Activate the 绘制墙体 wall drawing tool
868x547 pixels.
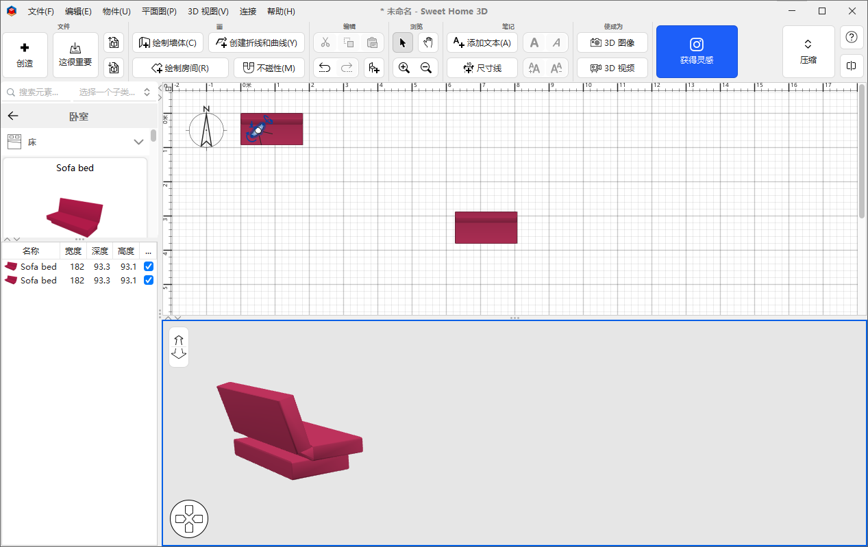[x=168, y=42]
